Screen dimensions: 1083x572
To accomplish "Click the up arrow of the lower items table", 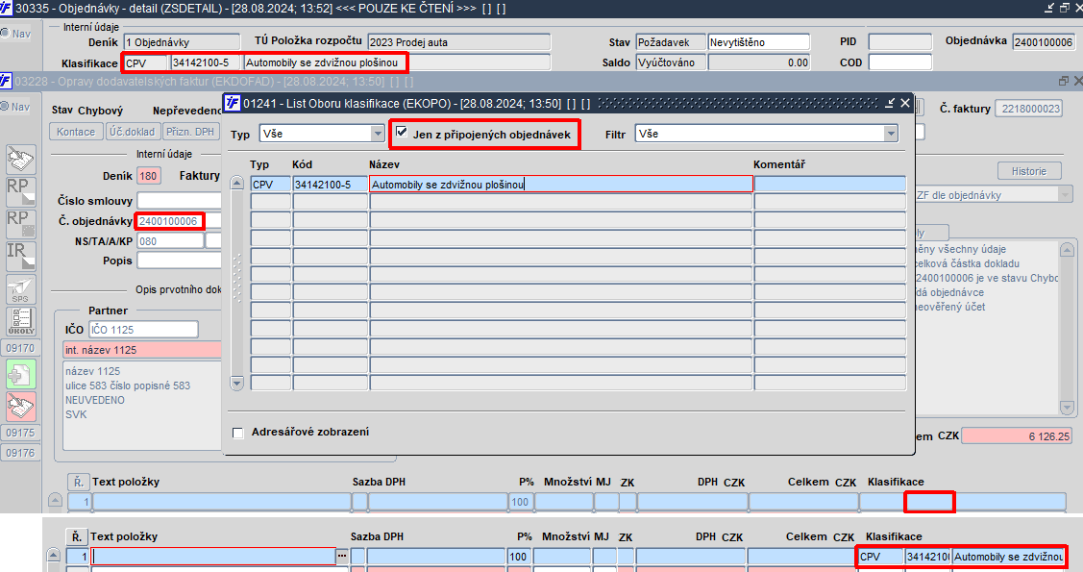I will [53, 555].
